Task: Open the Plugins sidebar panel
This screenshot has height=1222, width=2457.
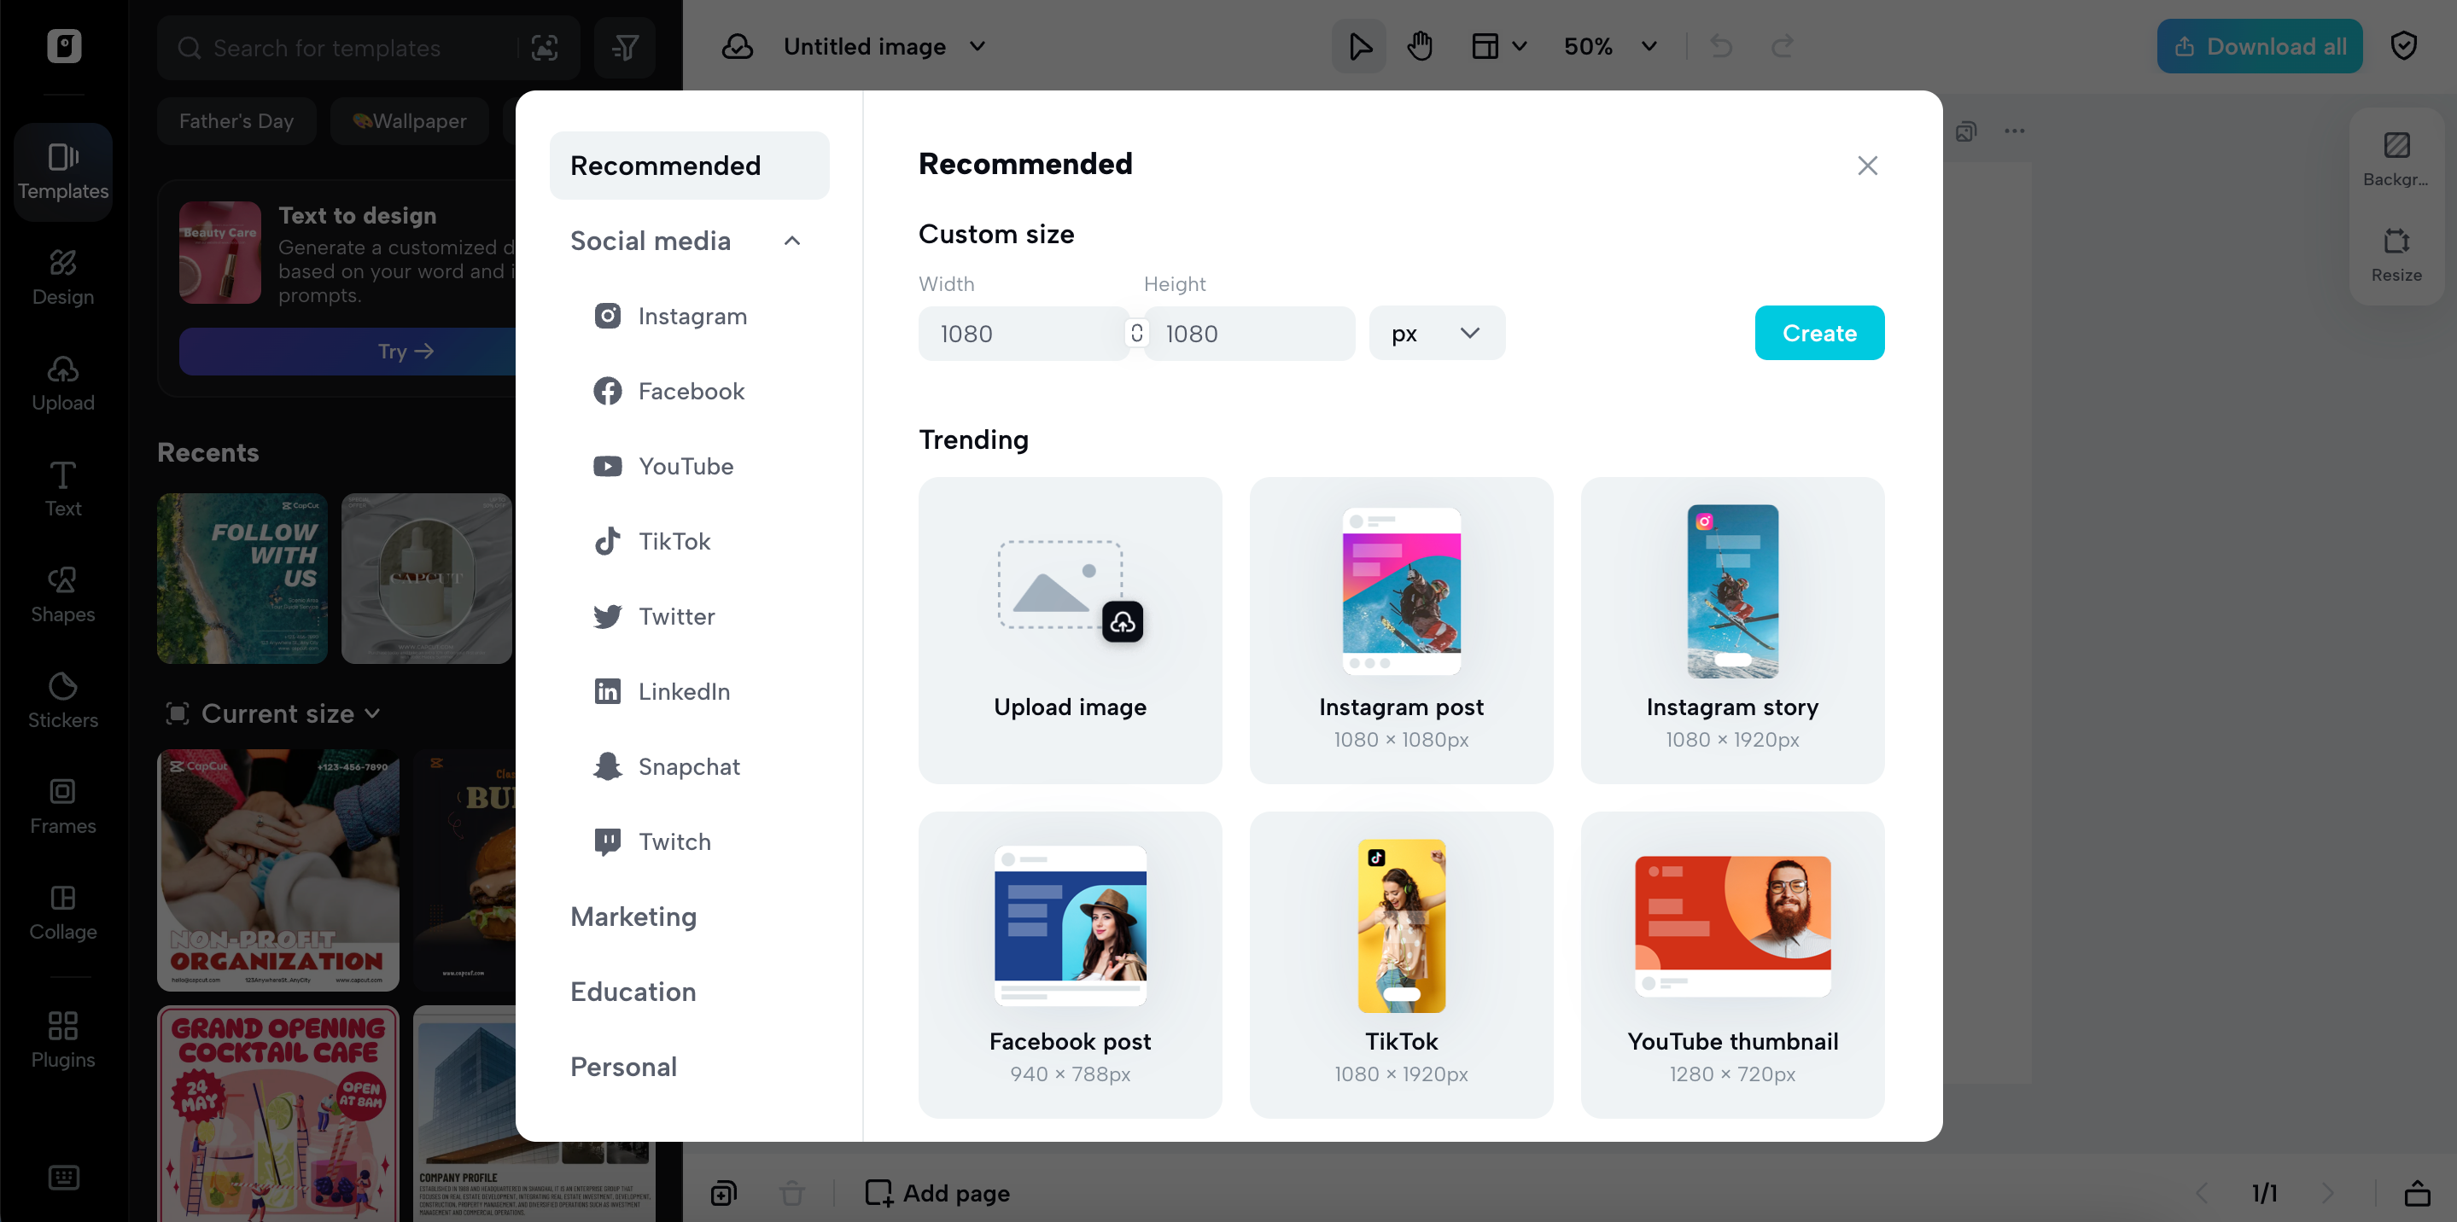Action: (63, 1039)
